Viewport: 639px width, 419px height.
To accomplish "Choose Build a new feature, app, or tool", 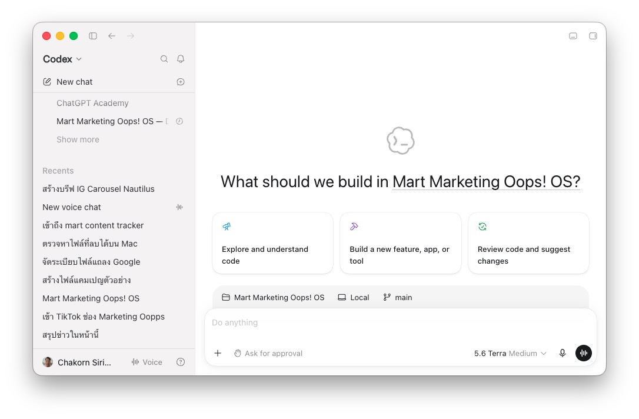I will tap(401, 243).
